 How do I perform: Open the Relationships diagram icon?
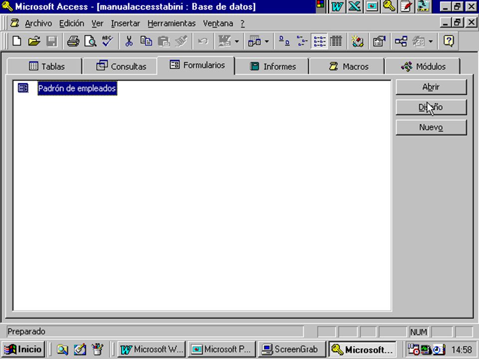401,41
